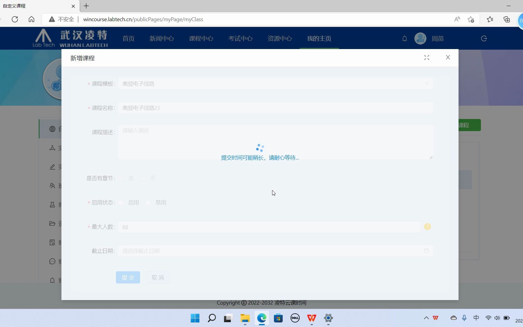Screen dimensions: 523x327
Task: Close the 自定义课程 browser tab
Action: tap(73, 6)
